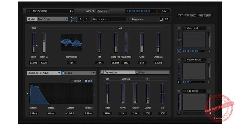Open the keyboard MIDI note icon

pos(161,19)
